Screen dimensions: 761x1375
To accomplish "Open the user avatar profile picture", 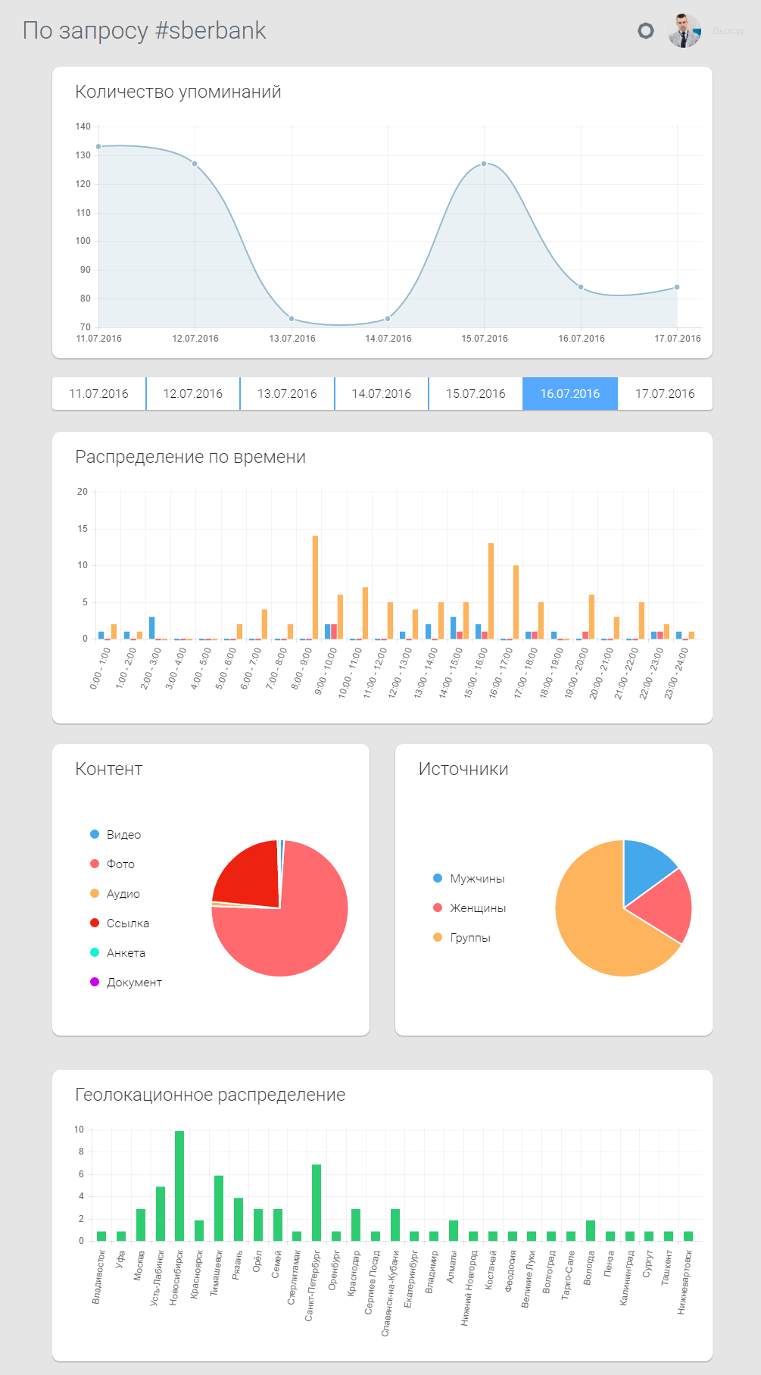I will pos(685,30).
